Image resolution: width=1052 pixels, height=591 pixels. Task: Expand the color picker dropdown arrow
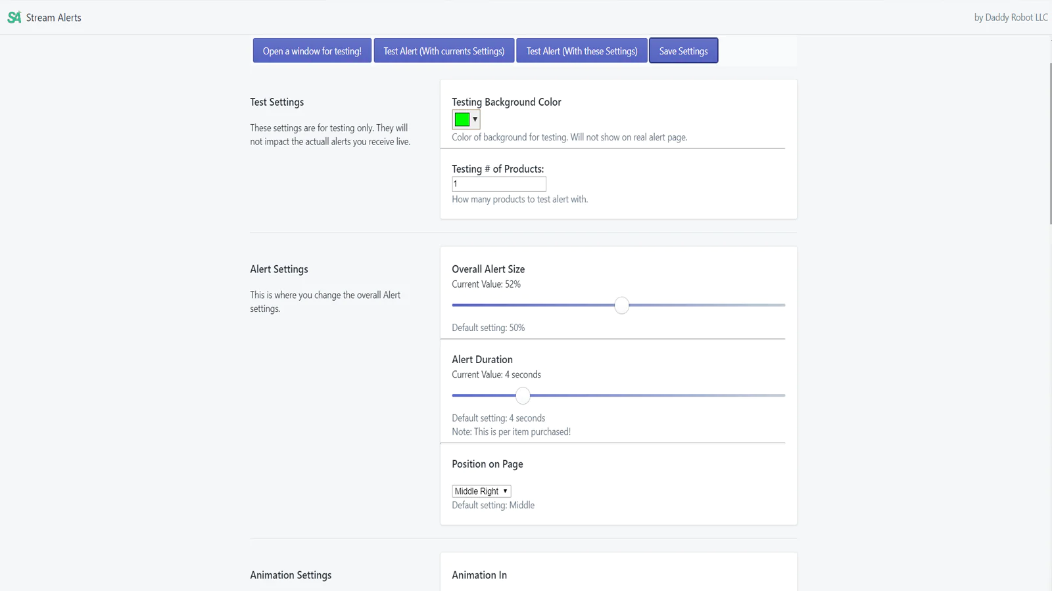[475, 120]
